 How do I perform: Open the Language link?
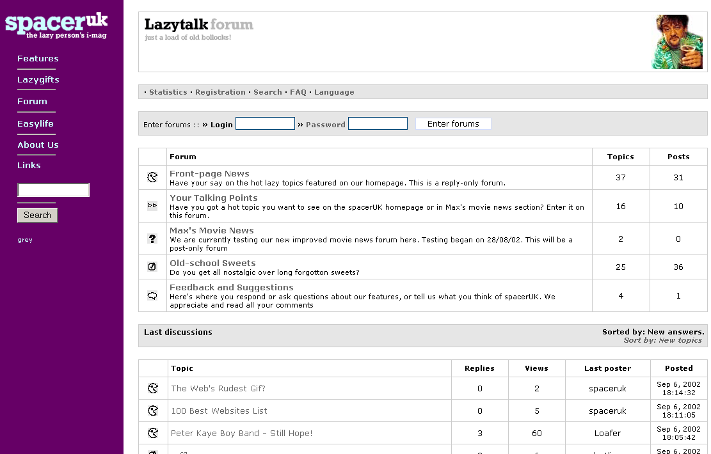pos(334,92)
